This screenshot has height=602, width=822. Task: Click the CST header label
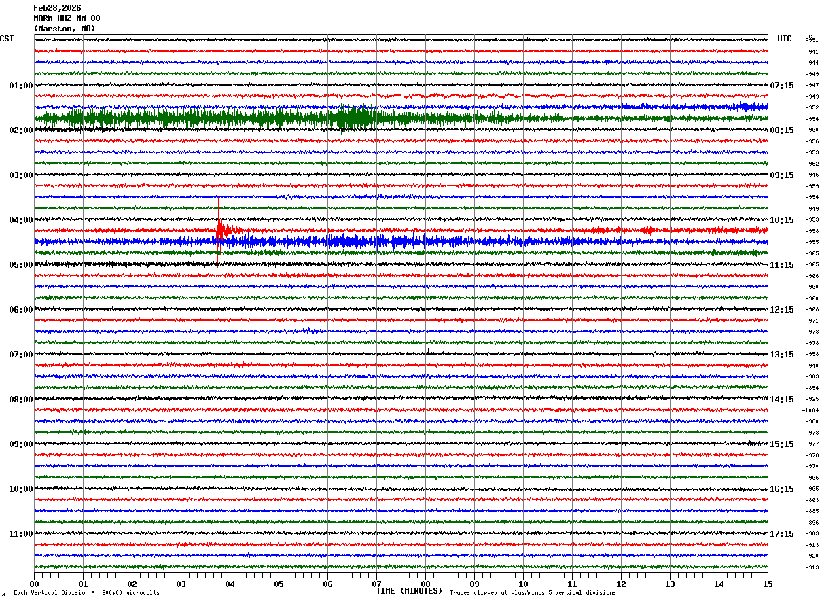point(7,39)
